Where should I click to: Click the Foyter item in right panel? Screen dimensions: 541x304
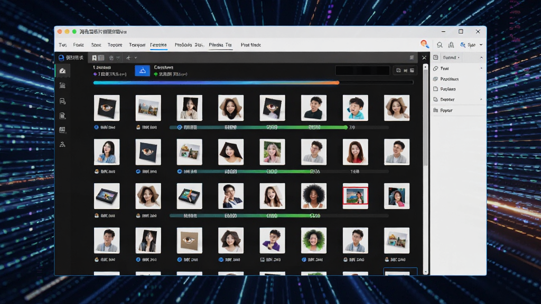pyautogui.click(x=446, y=110)
